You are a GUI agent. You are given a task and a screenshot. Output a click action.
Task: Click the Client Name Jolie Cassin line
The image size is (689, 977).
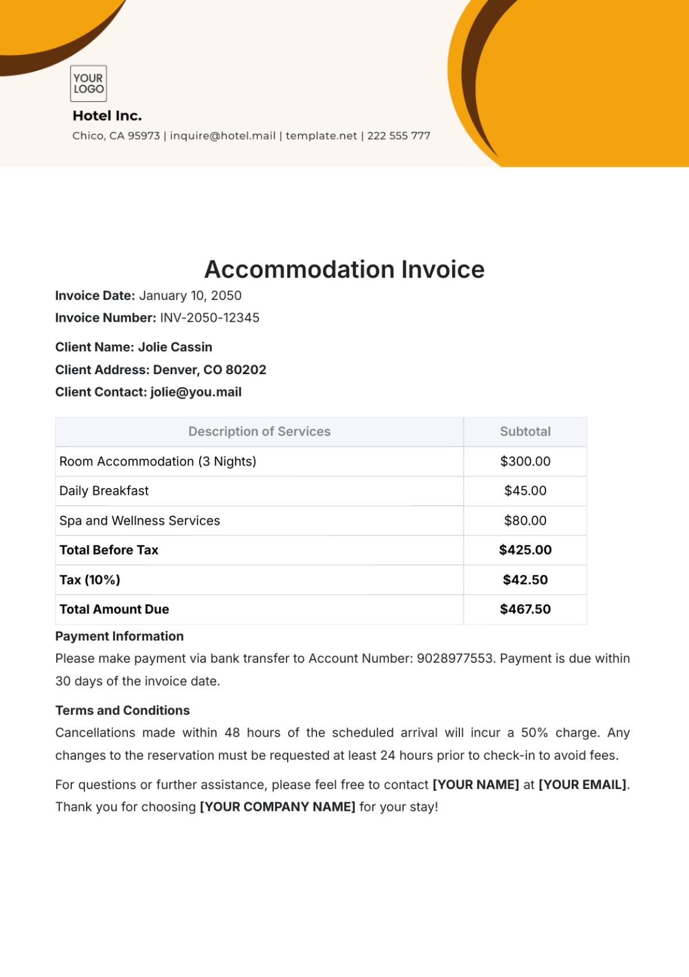point(134,347)
